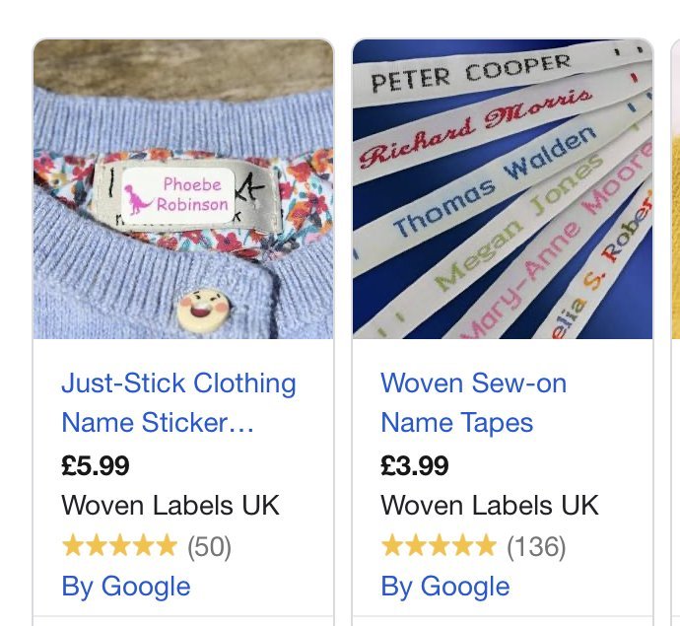Click the £5.99 price
Screen dimensions: 680x626
[x=96, y=464]
